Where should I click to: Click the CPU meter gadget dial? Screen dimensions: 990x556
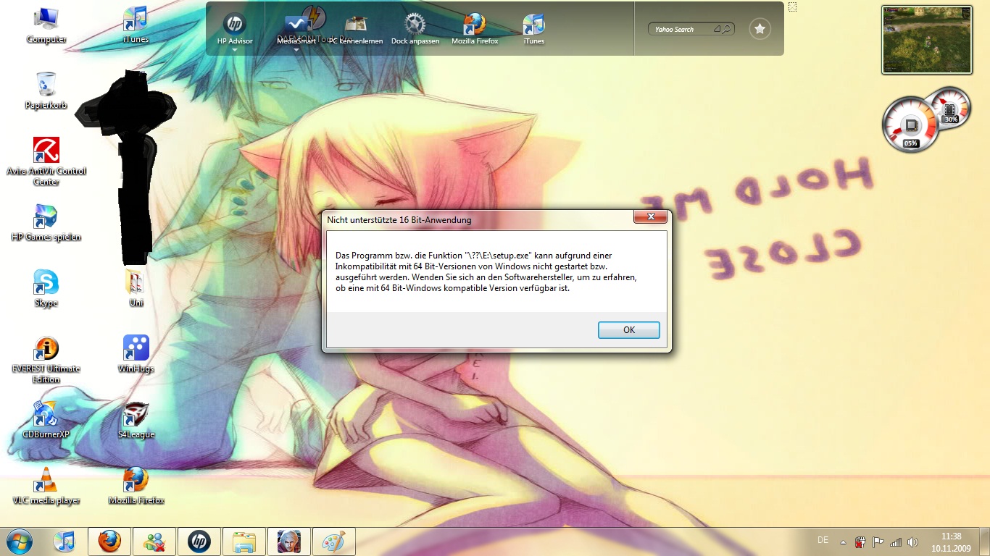coord(910,125)
